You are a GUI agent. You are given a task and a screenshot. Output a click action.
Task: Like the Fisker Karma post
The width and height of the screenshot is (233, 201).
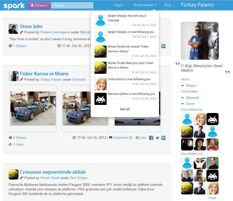(141, 138)
